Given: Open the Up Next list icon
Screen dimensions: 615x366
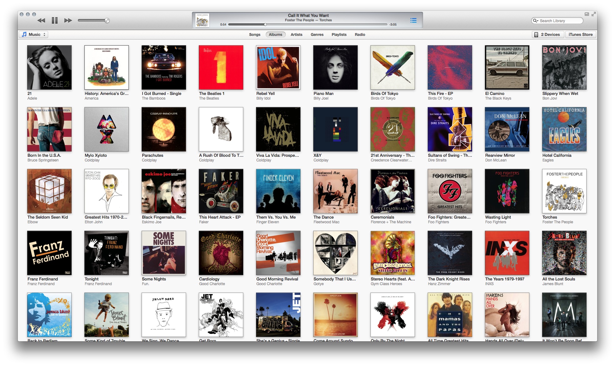Looking at the screenshot, I should coord(413,20).
